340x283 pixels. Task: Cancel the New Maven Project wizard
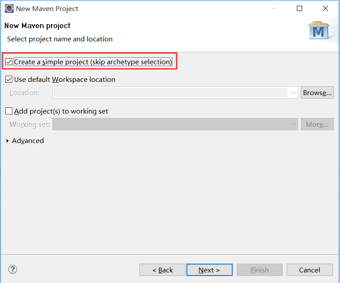pyautogui.click(x=310, y=270)
